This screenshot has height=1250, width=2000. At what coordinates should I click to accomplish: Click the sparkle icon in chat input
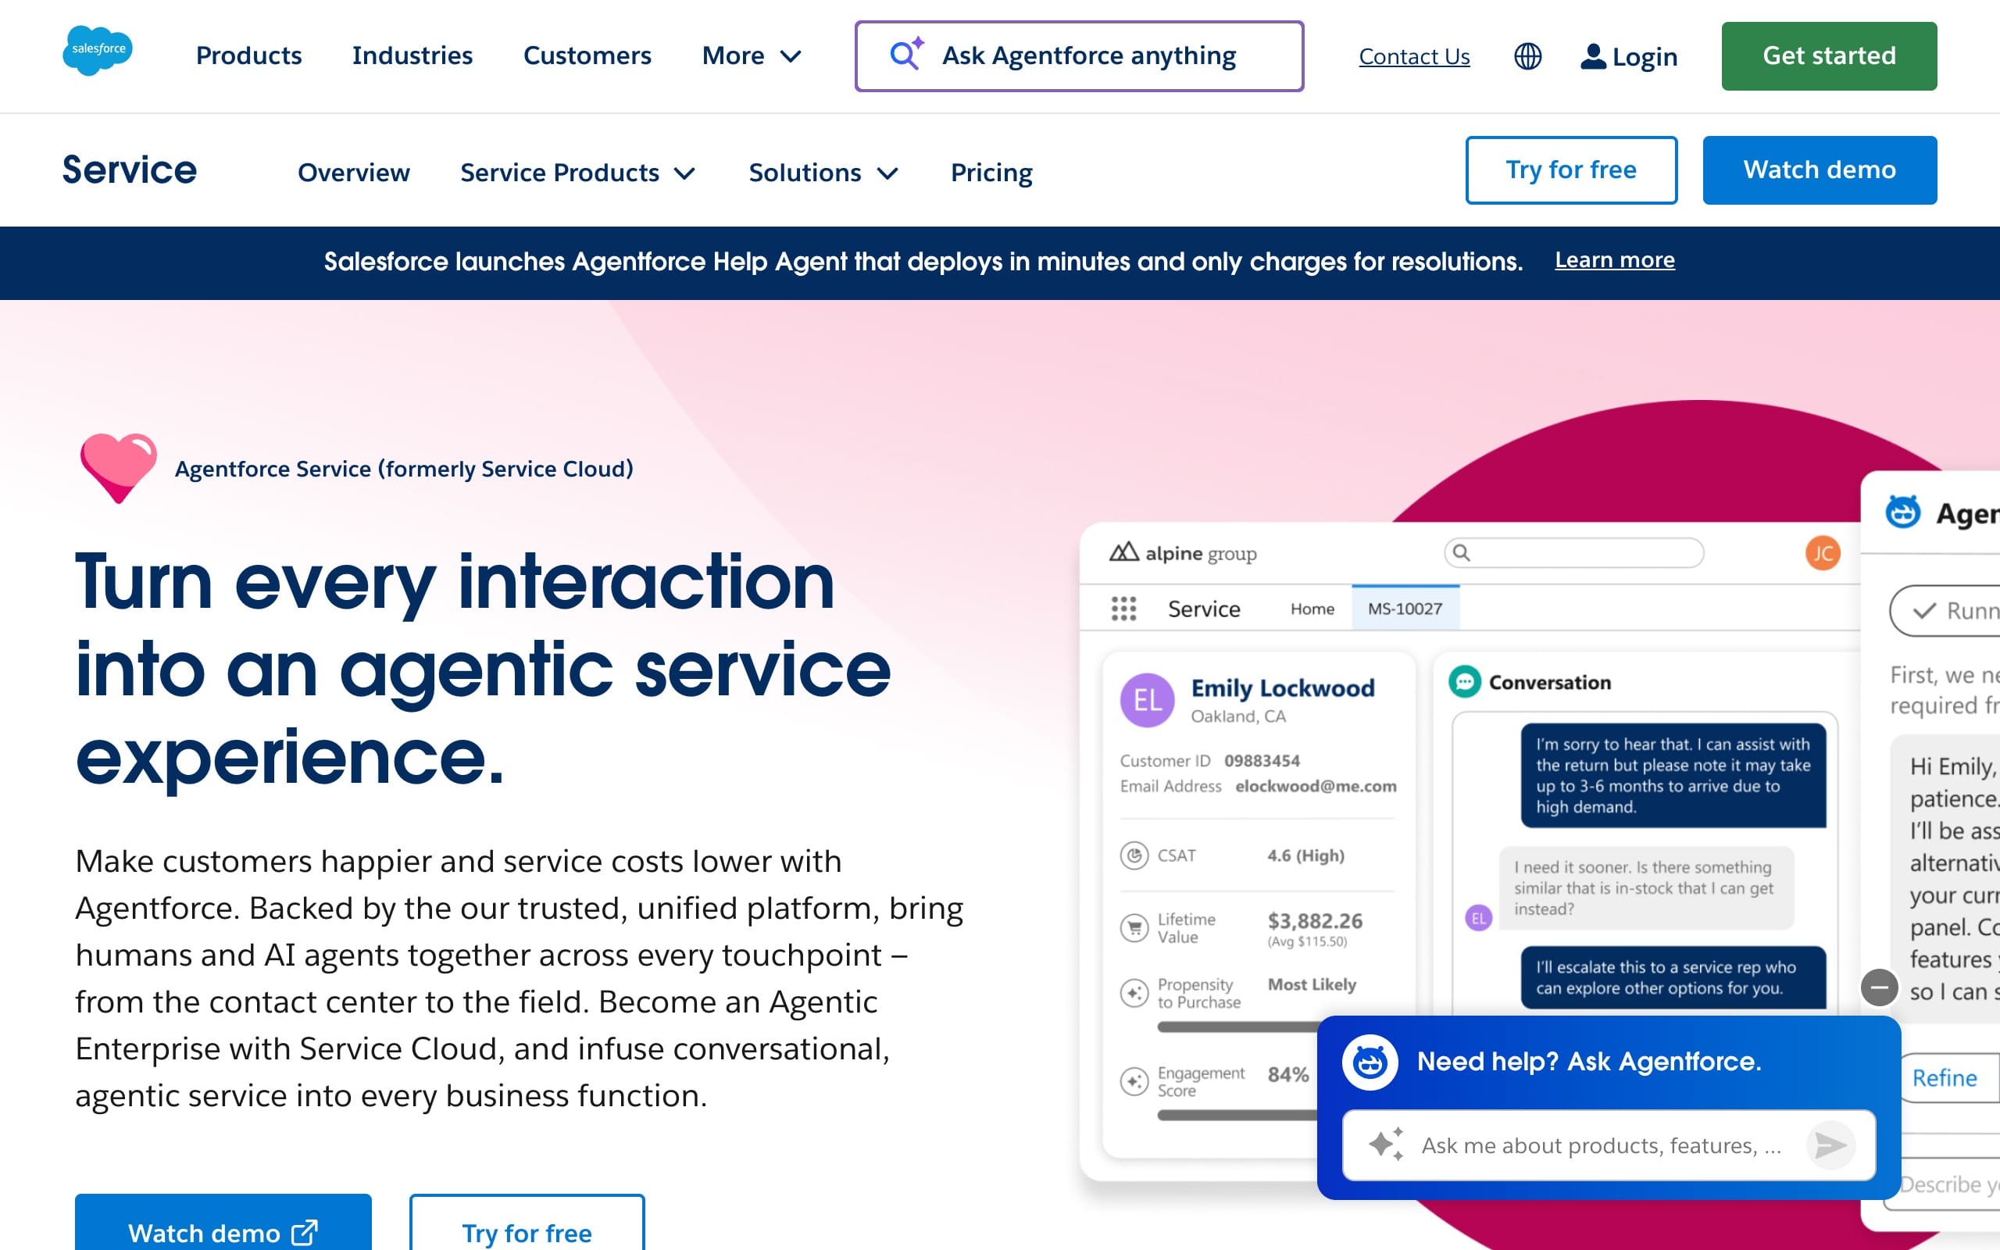click(x=1386, y=1145)
